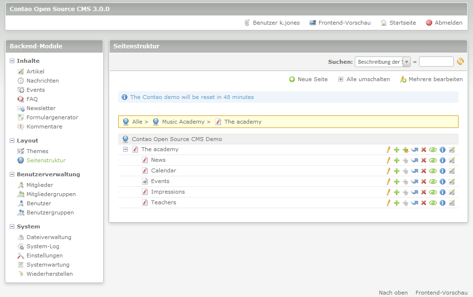Select Music Academy in the breadcrumb

183,122
